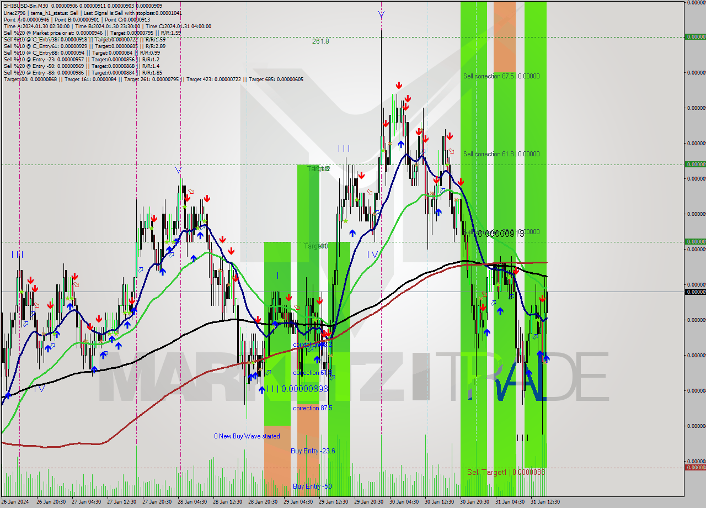706x508 pixels.
Task: Click the '30 Jan 04:30' time axis label
Action: (x=404, y=502)
